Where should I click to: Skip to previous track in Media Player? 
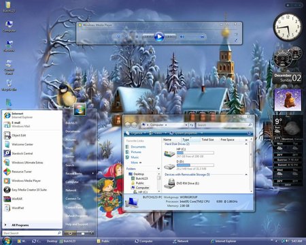[148, 37]
